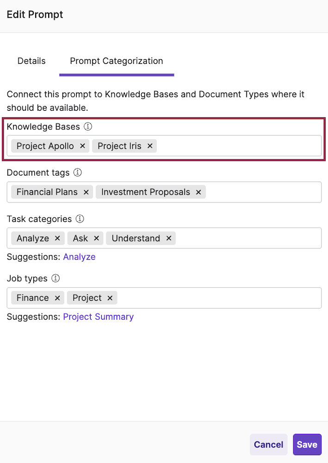The height and width of the screenshot is (463, 328).
Task: Remove the Financial Plans tag
Action: pyautogui.click(x=86, y=192)
